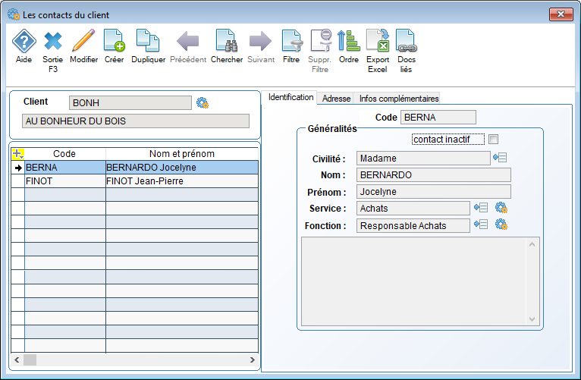Click the Civilité field showing Madame
The image size is (581, 380).
click(x=423, y=159)
